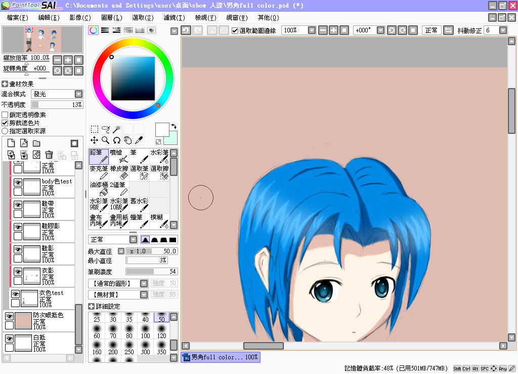Screen dimensions: 518x374
Task: Click the 正常 button in the top toolbar
Action: 431,30
